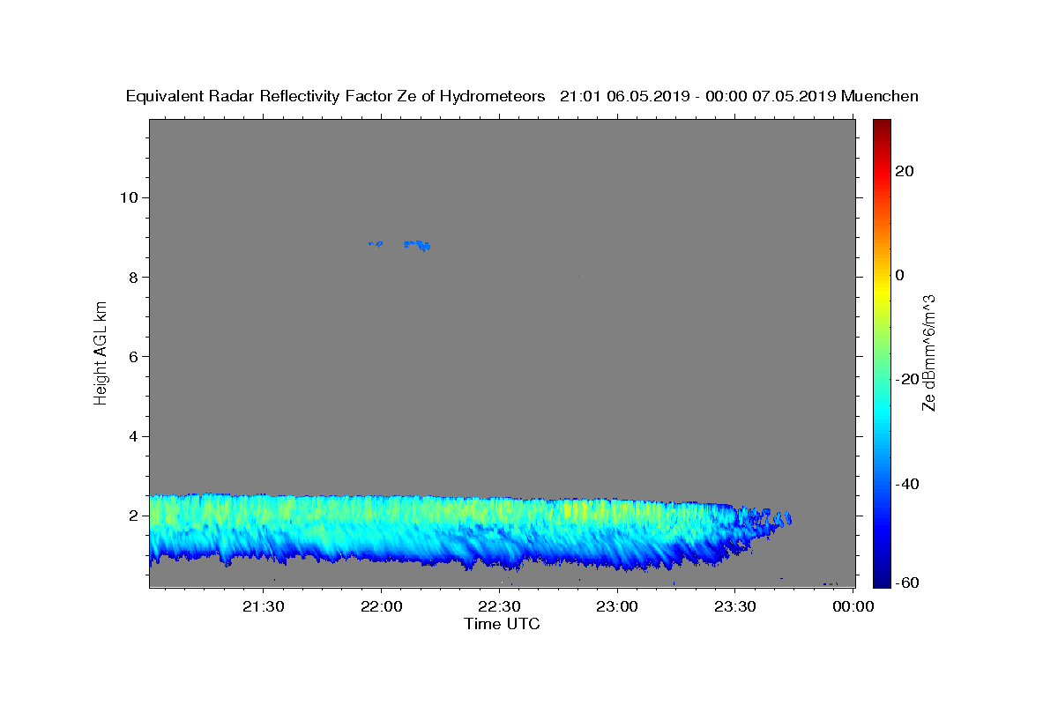
Task: Click the colorbar tick value '-20'
Action: (x=908, y=379)
